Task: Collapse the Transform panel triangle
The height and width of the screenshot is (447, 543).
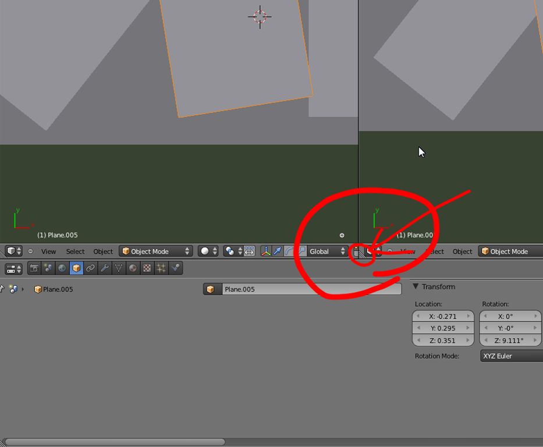Action: [x=416, y=286]
